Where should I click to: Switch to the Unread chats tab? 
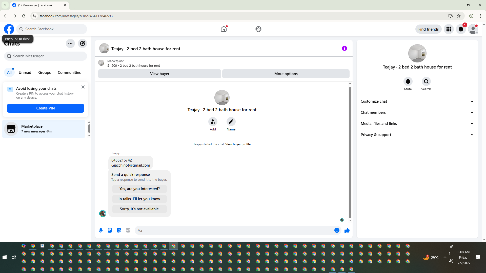(x=25, y=73)
